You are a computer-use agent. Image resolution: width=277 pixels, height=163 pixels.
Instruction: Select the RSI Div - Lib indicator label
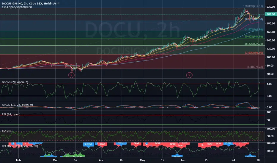point(20,146)
